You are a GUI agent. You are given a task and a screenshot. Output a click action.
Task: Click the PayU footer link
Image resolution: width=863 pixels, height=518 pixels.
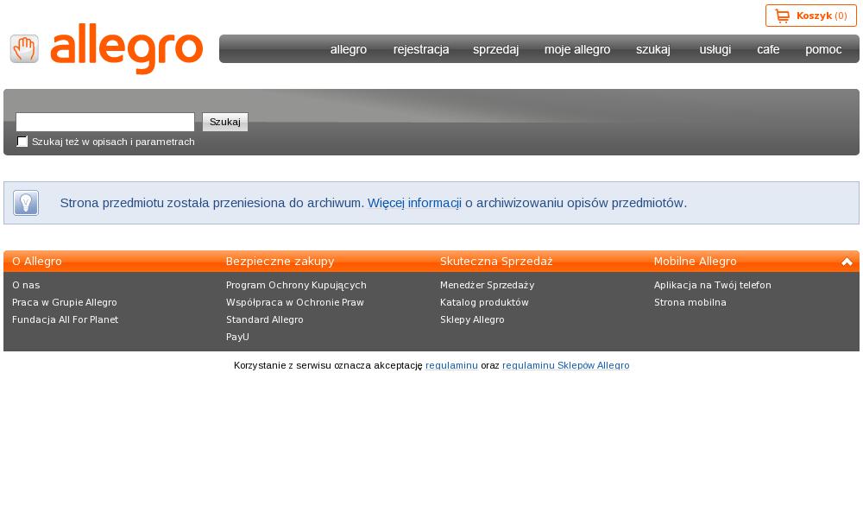[x=238, y=337]
